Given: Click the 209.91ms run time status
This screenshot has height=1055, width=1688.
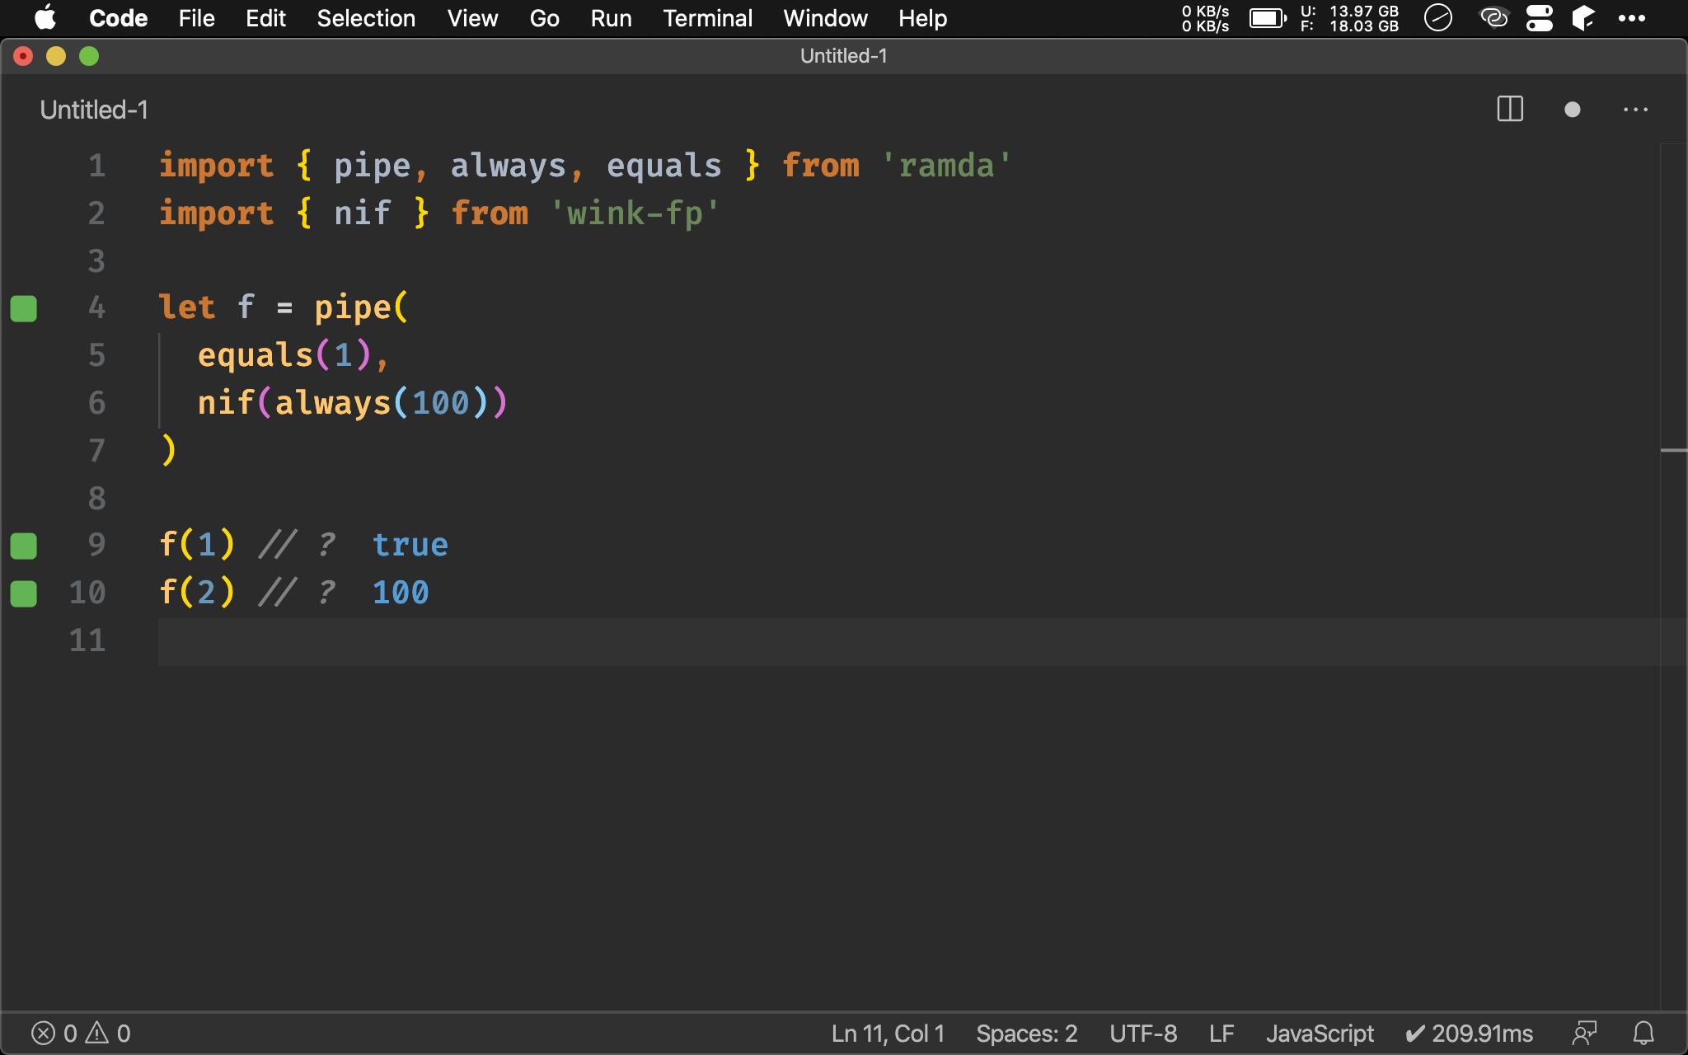Looking at the screenshot, I should pyautogui.click(x=1469, y=1034).
